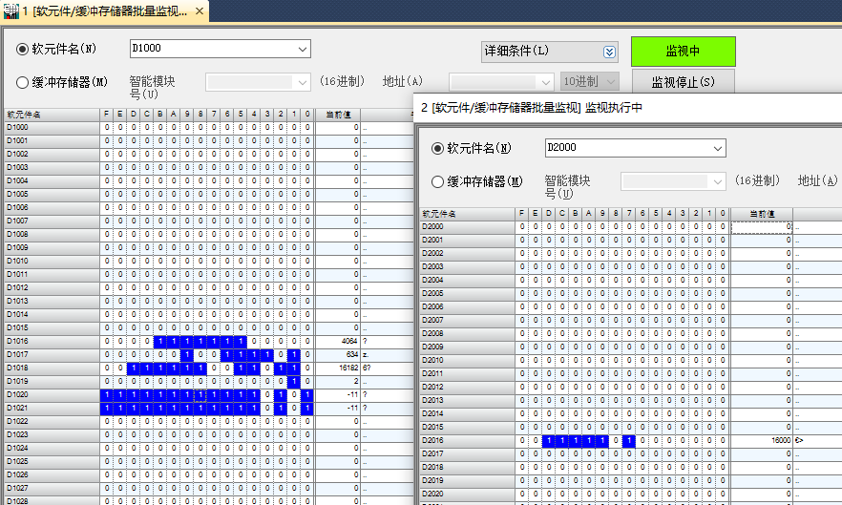
Task: Click bit D of D2016
Action: coord(549,440)
